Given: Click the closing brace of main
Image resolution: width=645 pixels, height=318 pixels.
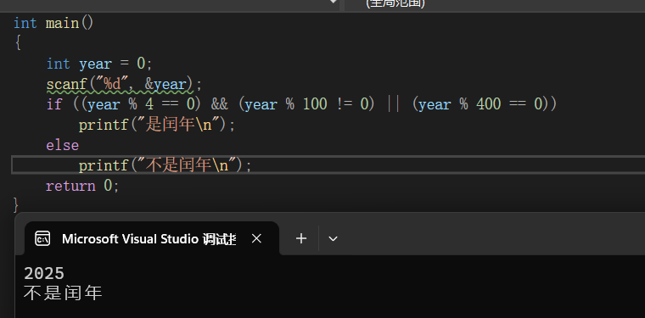Looking at the screenshot, I should (16, 205).
